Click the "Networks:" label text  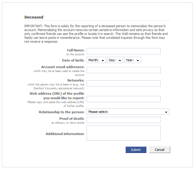pyautogui.click(x=76, y=80)
